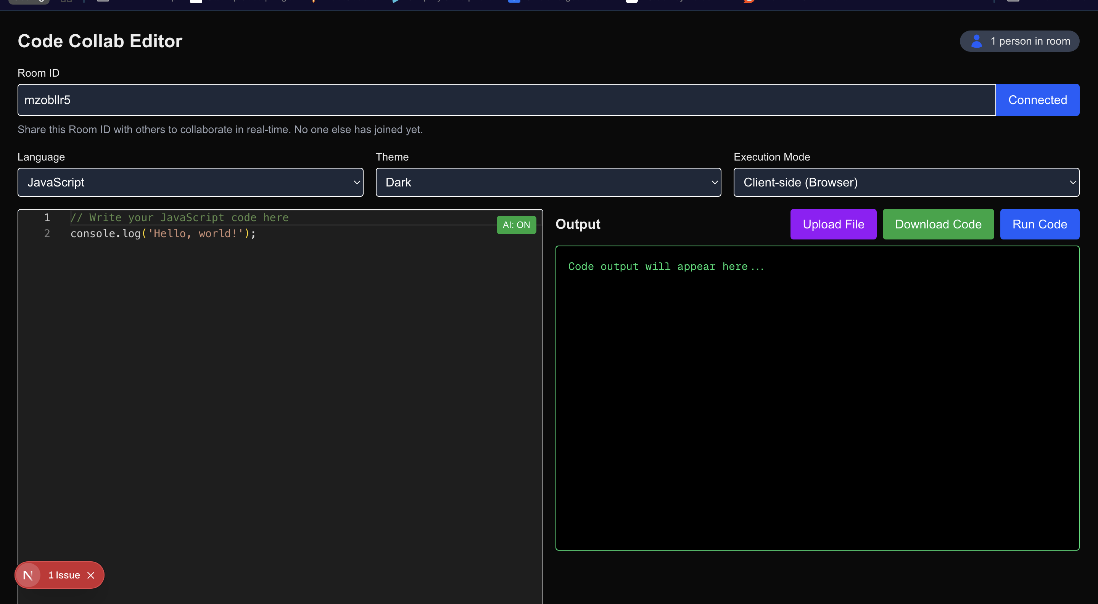The image size is (1098, 604).
Task: Open the Next.js N logo indicator
Action: pos(28,575)
